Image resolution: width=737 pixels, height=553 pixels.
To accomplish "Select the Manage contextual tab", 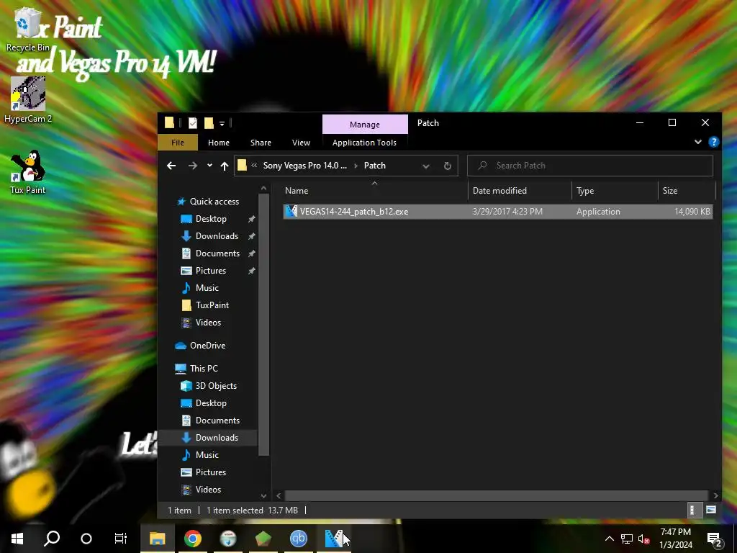I will [365, 124].
